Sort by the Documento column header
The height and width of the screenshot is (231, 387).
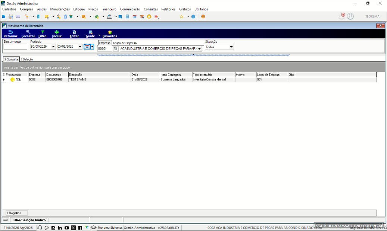click(x=57, y=75)
